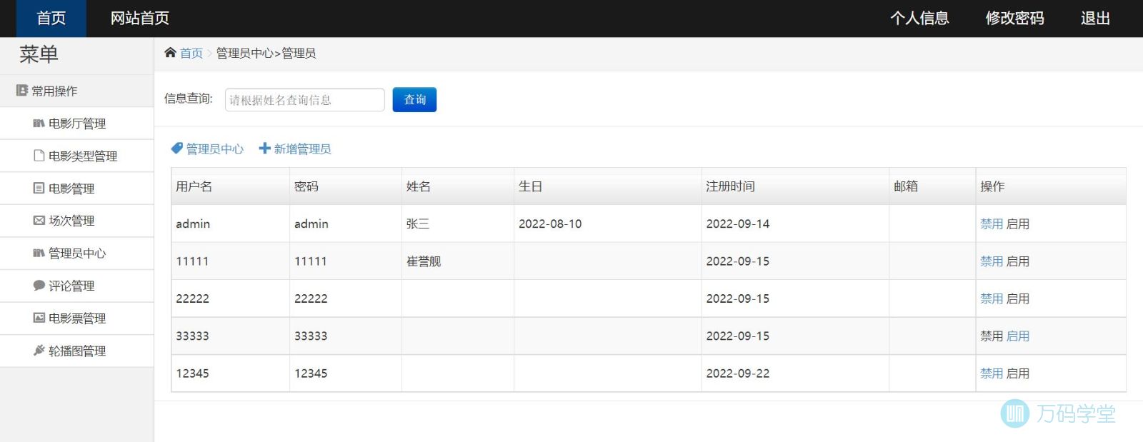Screen dimensions: 1143x442
Task: Click the 电影厅管理 sidebar icon
Action: [x=39, y=124]
